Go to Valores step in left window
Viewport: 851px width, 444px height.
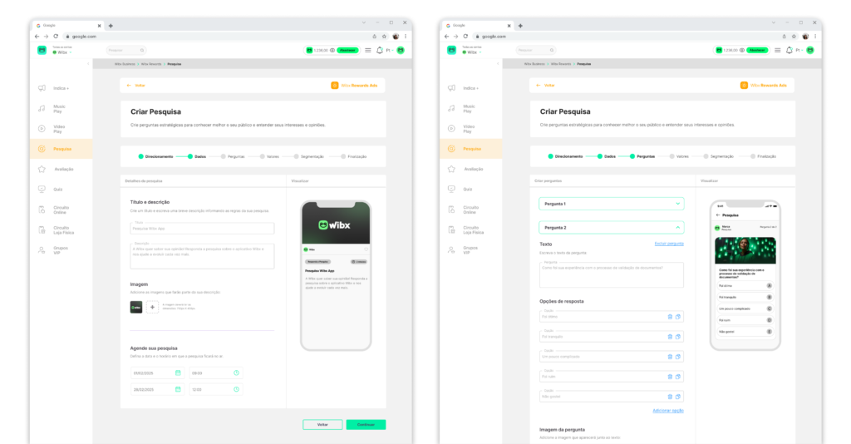(x=270, y=156)
